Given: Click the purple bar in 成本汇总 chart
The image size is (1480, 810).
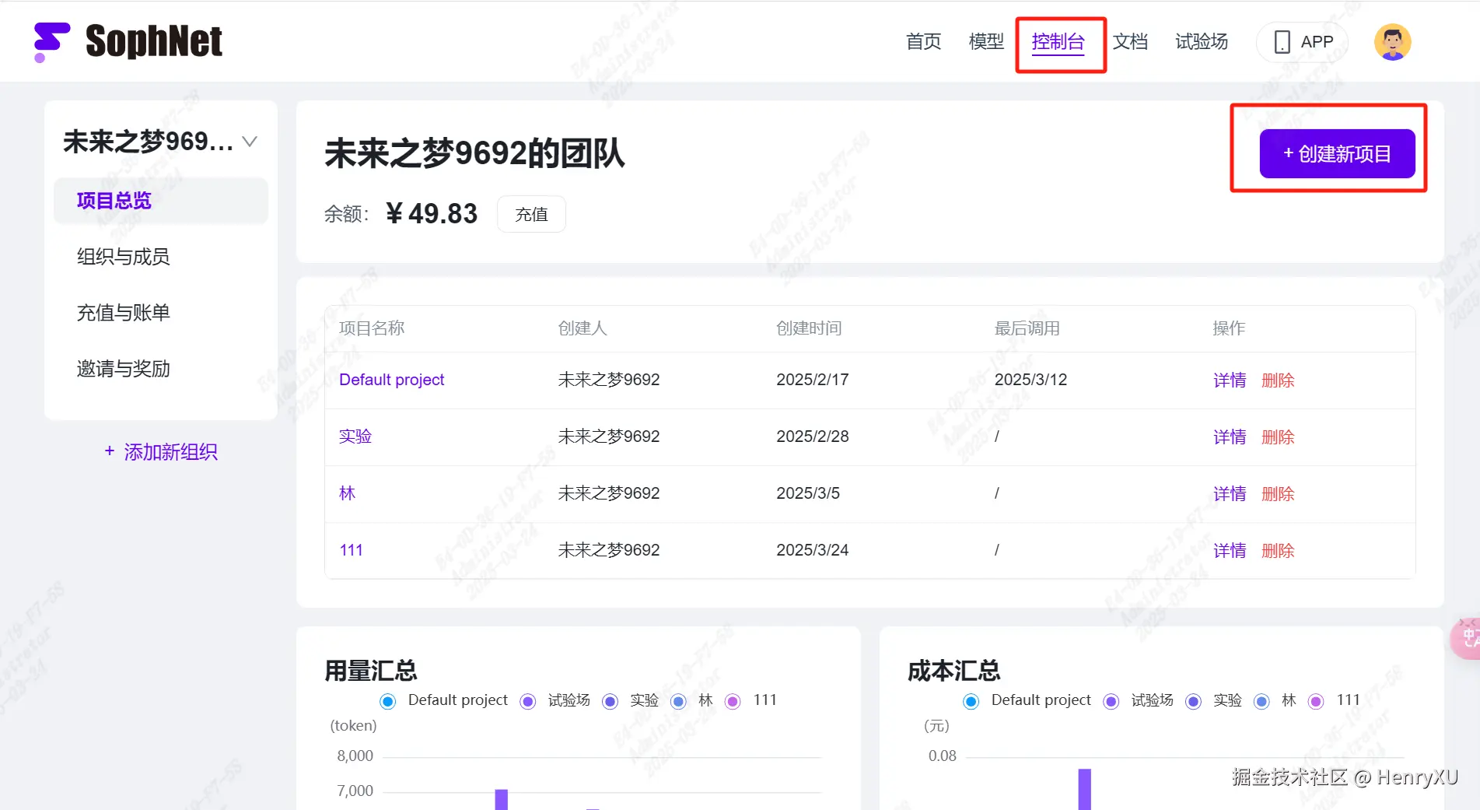Looking at the screenshot, I should pos(1085,789).
